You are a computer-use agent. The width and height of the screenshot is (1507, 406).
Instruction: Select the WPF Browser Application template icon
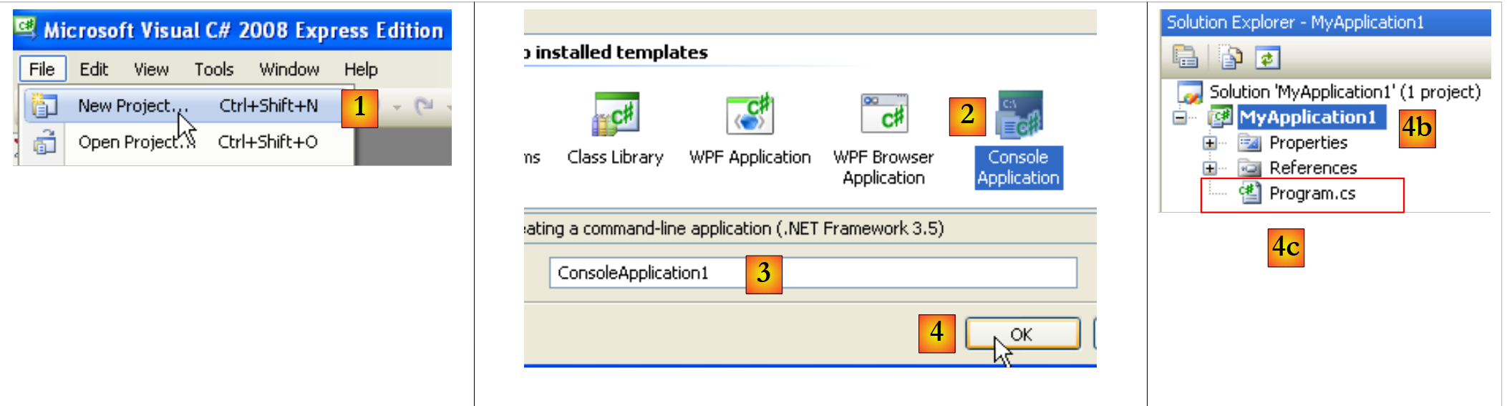pyautogui.click(x=884, y=115)
